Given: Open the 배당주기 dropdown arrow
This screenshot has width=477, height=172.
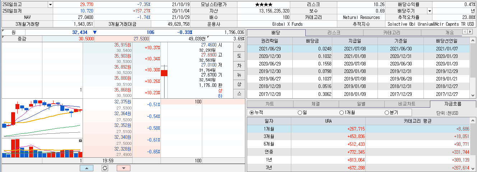Looking at the screenshot, I should point(430,11).
